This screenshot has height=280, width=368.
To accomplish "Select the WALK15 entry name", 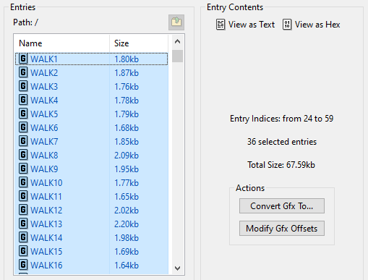I will tap(46, 252).
